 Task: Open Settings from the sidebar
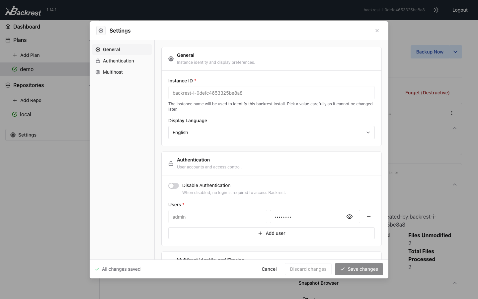coord(47,135)
